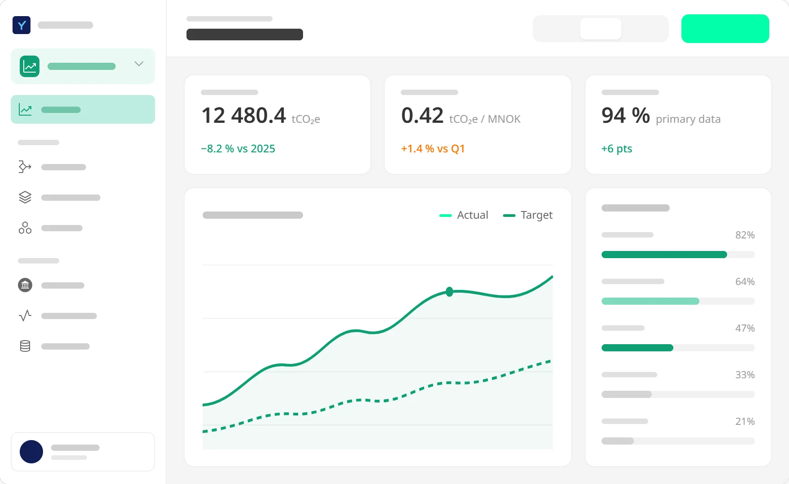789x484 pixels.
Task: Open the stacked layers sidebar icon
Action: (x=25, y=197)
